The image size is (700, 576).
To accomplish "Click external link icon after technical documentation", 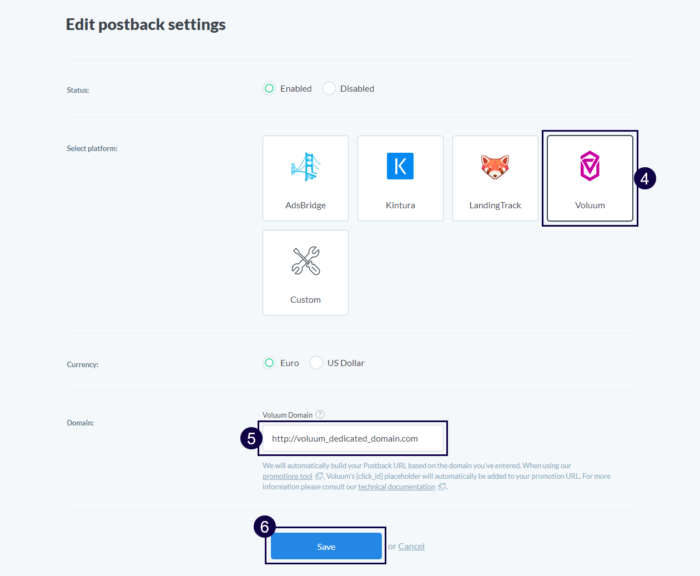I will coord(442,487).
